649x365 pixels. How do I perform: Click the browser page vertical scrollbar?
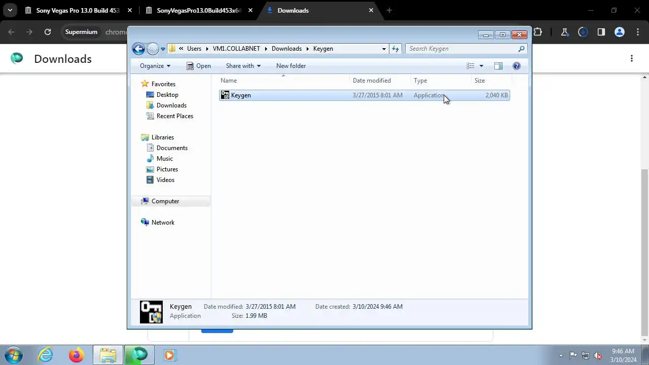[645, 252]
